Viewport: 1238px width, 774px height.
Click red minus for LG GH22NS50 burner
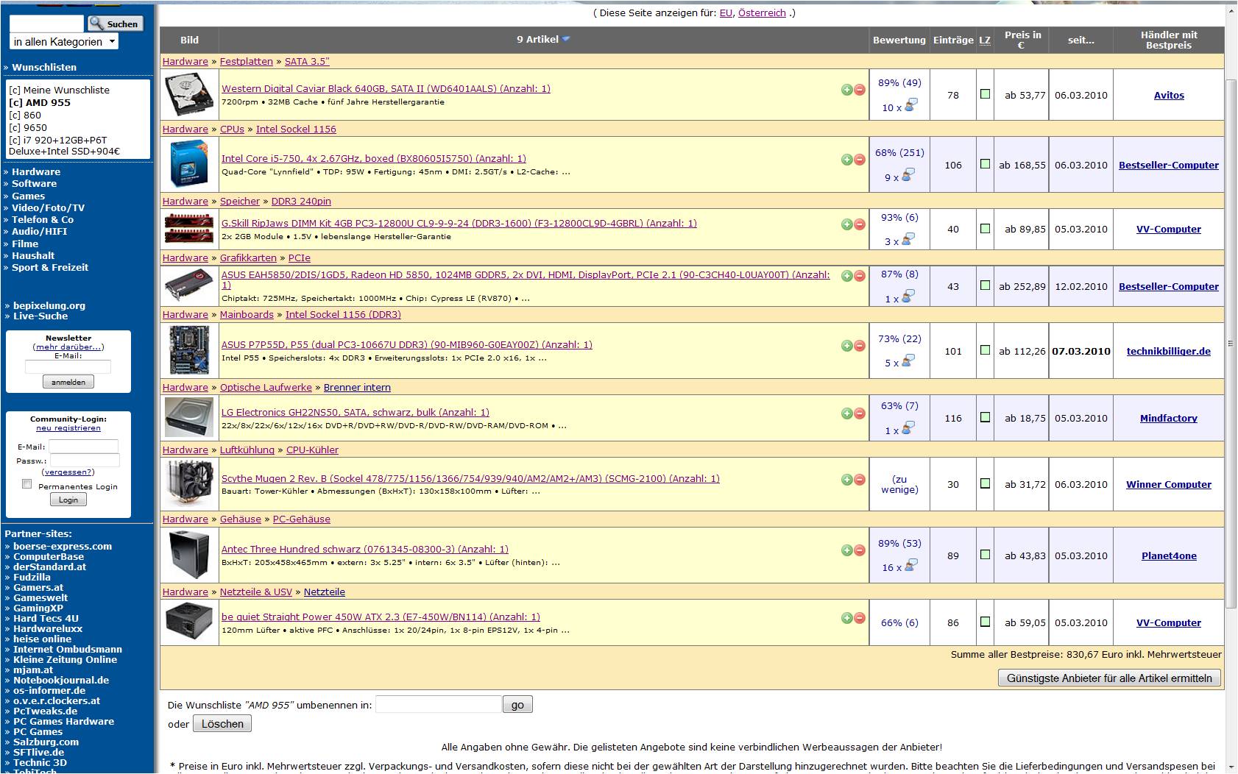(x=859, y=413)
